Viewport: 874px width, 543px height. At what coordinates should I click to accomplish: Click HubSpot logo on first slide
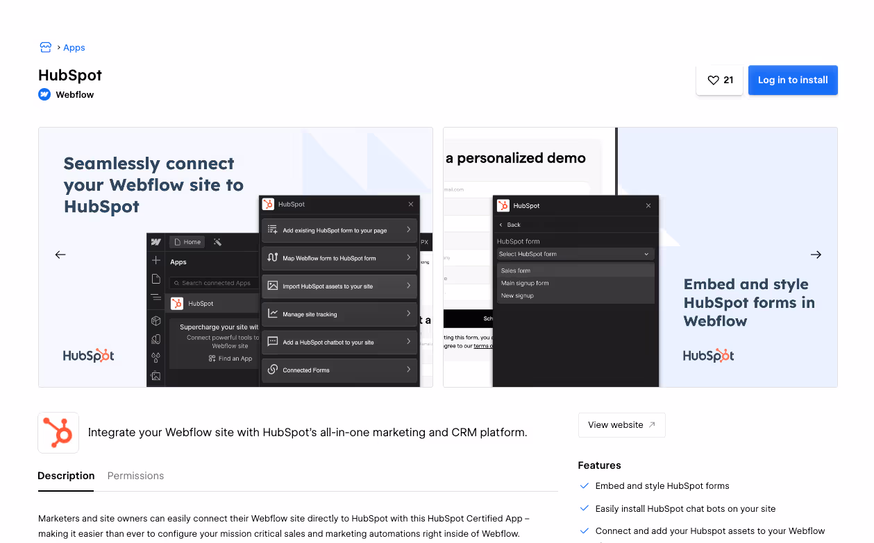click(x=89, y=355)
